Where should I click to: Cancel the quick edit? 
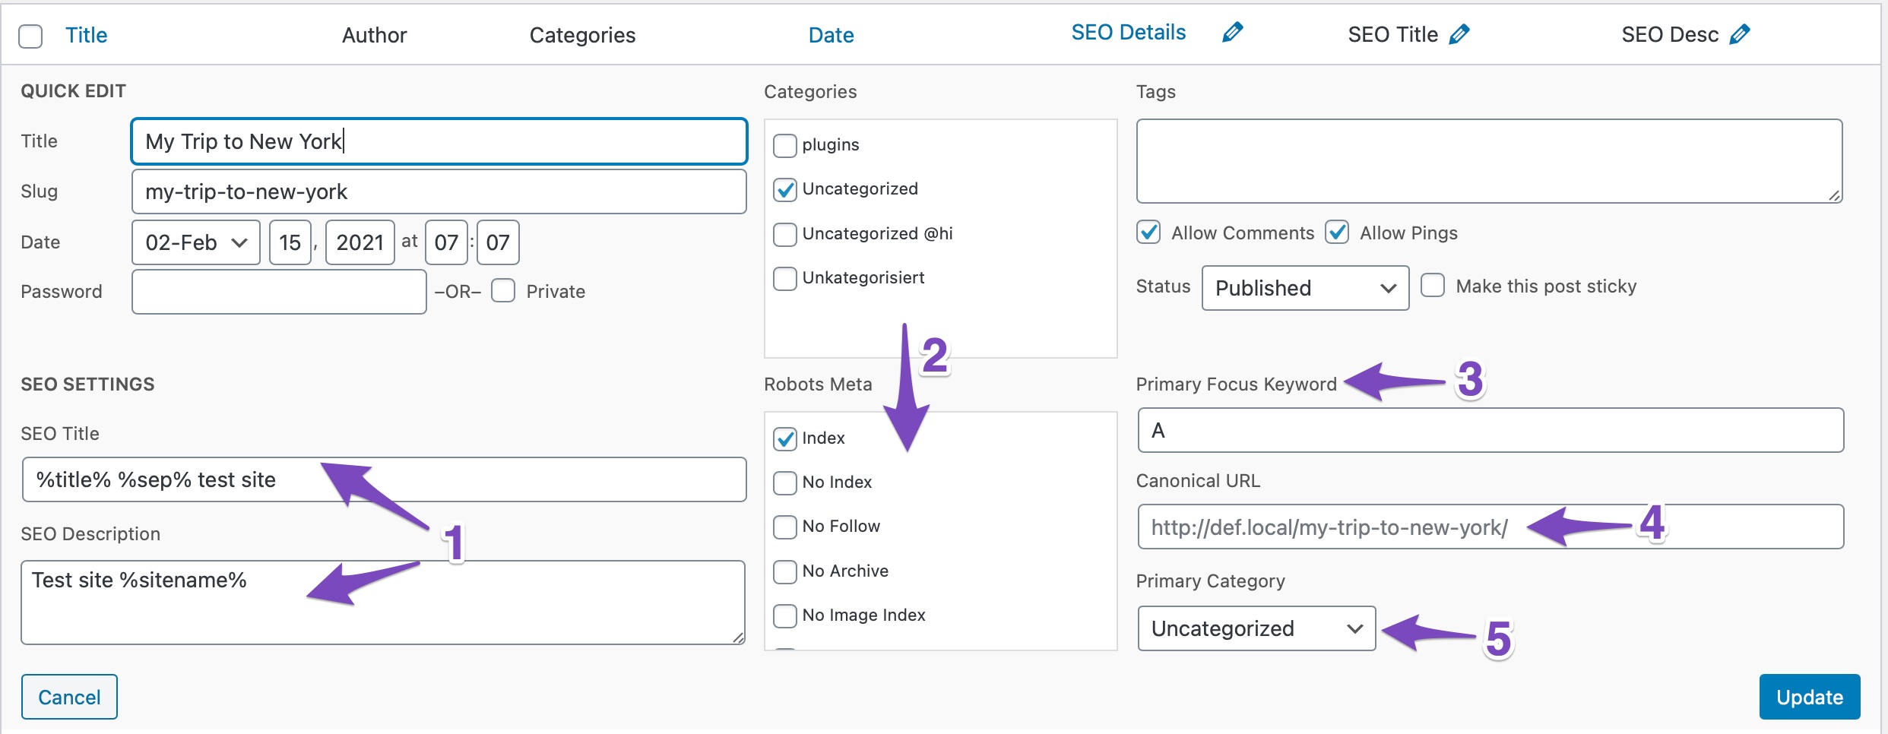[69, 697]
